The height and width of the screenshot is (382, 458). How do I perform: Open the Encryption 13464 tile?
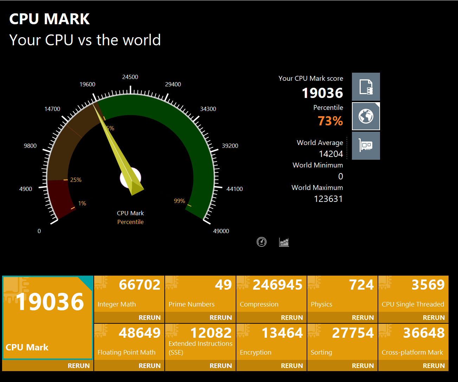(x=271, y=342)
